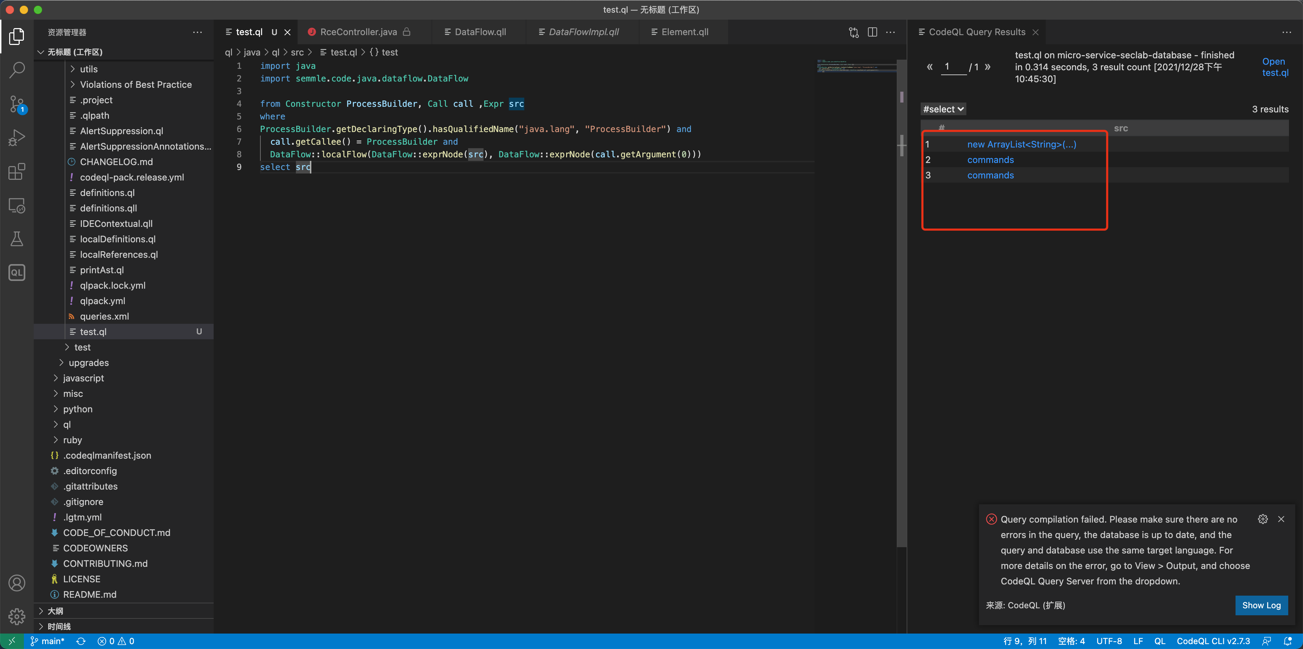
Task: Switch to DataFlowImpl.qll tab
Action: pyautogui.click(x=583, y=32)
